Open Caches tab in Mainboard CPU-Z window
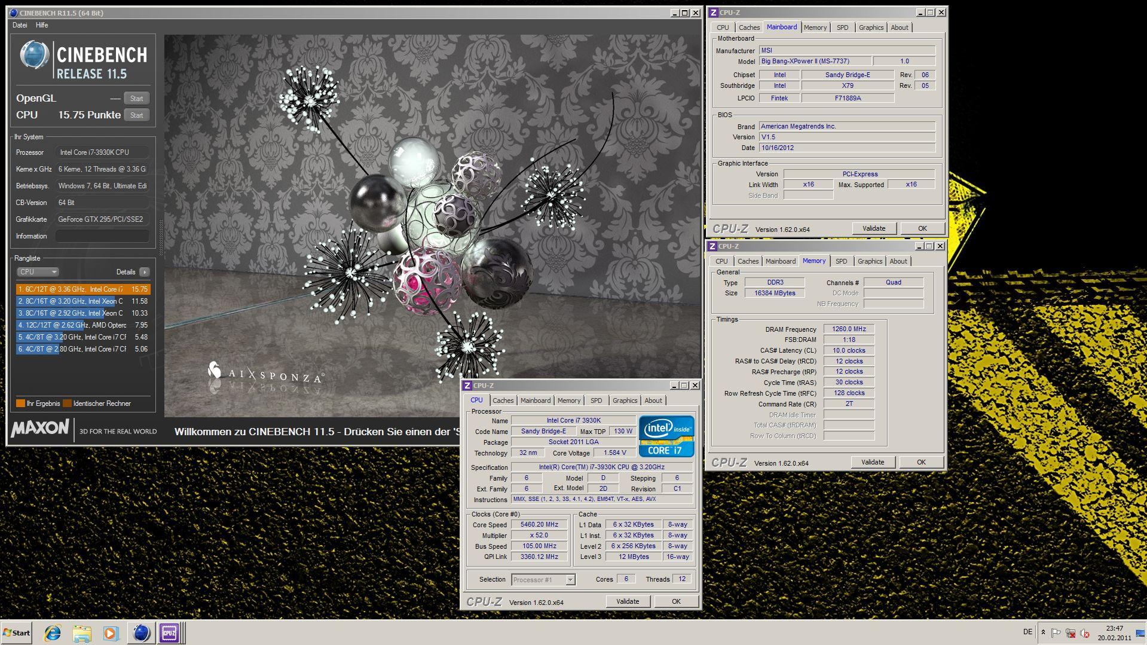 pyautogui.click(x=749, y=27)
